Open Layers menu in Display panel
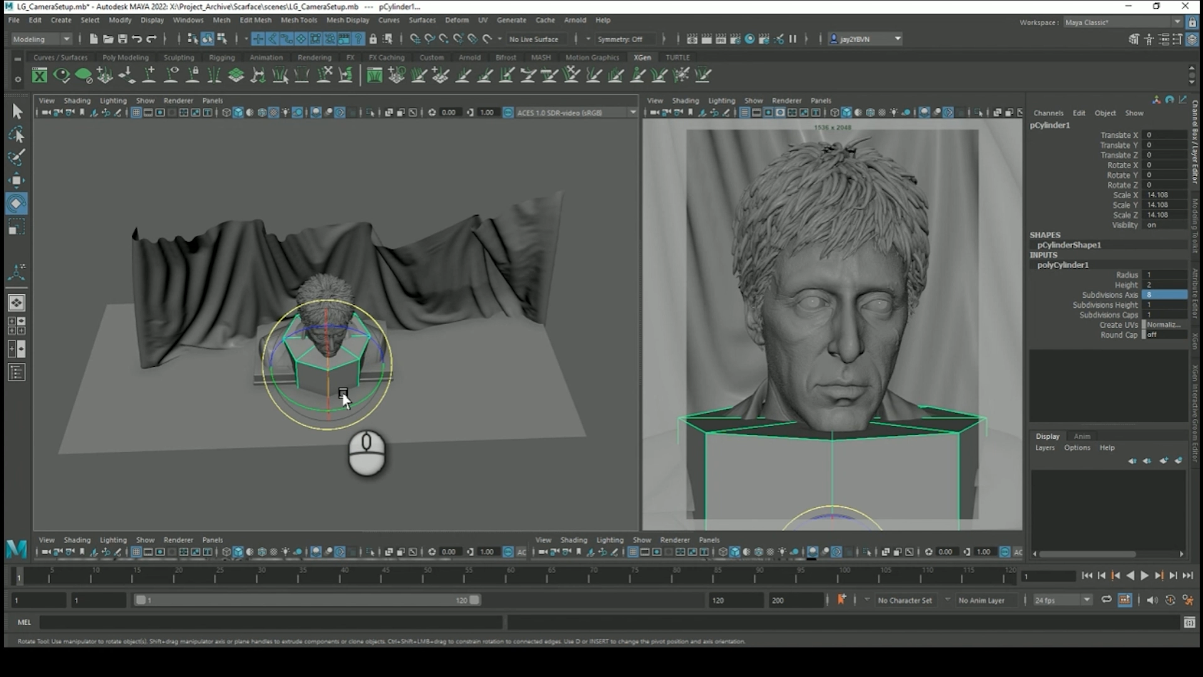 1044,448
